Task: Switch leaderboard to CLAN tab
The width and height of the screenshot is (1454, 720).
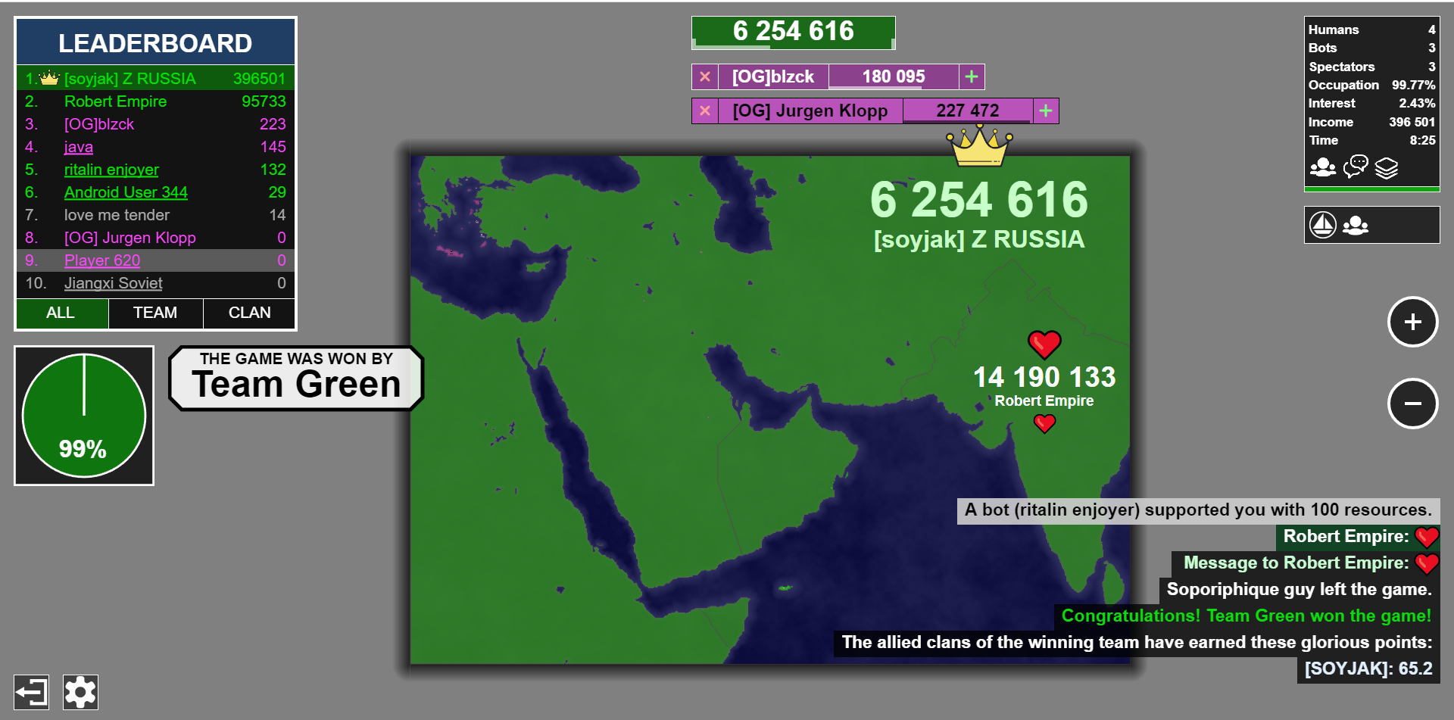Action: pyautogui.click(x=249, y=313)
